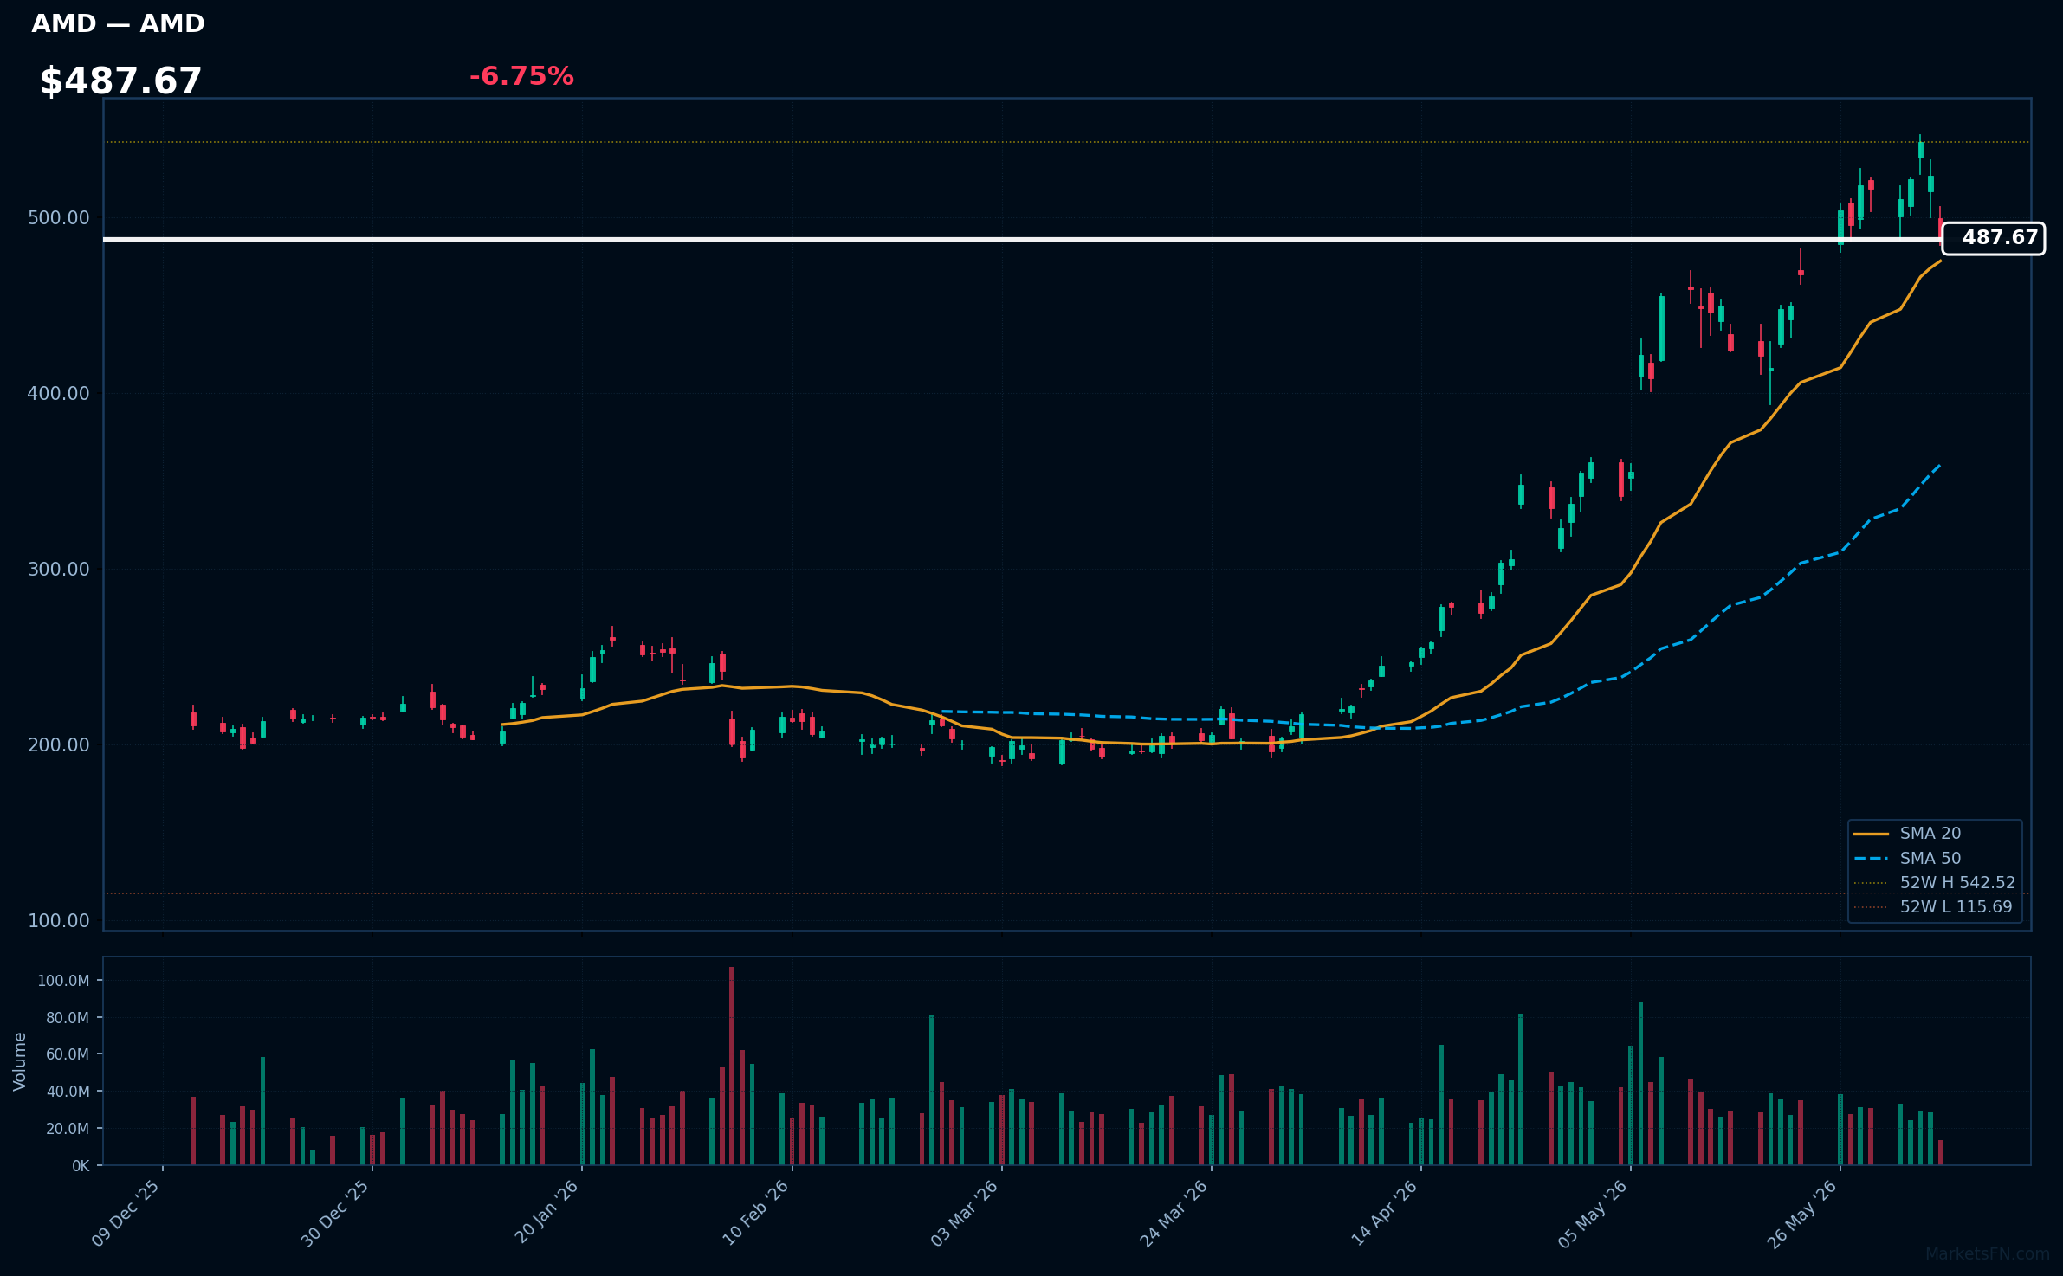The height and width of the screenshot is (1276, 2063).
Task: Click the AMD — AMD chart title
Action: click(118, 23)
